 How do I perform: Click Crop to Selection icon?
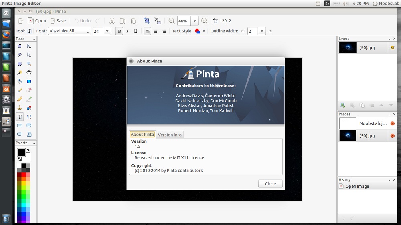tap(147, 21)
